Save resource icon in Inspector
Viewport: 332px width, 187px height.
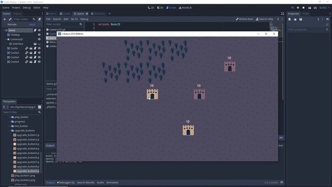[301, 19]
